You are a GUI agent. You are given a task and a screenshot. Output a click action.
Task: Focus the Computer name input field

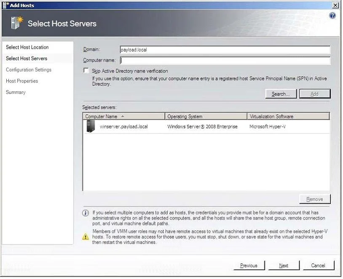(x=225, y=60)
